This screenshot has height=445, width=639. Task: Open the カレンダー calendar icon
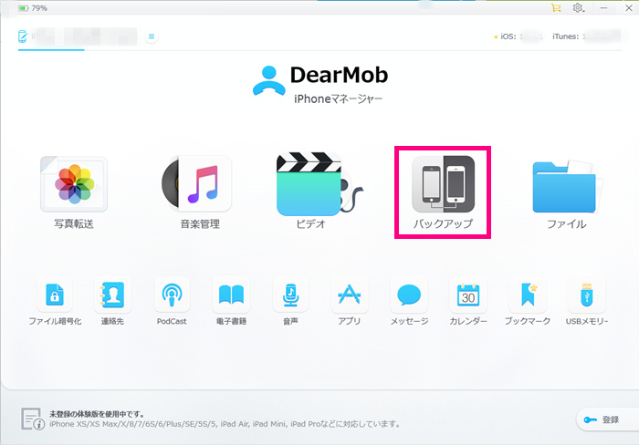468,295
